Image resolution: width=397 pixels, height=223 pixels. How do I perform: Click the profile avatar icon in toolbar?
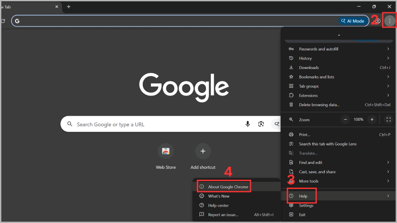tap(377, 21)
